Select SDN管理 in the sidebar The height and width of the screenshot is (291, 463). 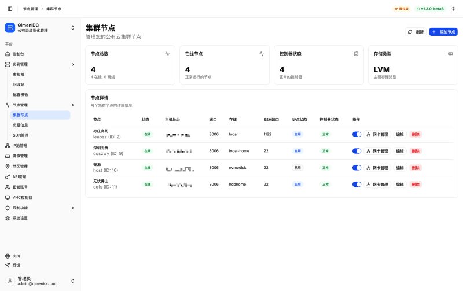(21, 135)
